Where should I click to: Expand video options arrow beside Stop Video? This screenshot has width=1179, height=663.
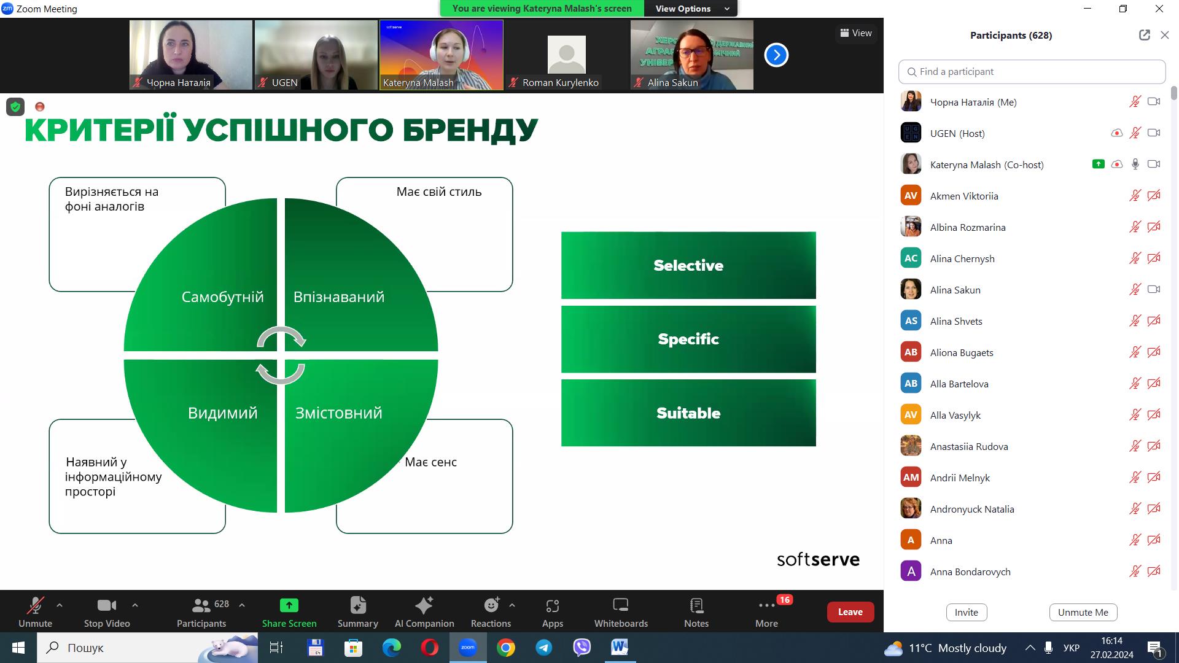pyautogui.click(x=135, y=605)
